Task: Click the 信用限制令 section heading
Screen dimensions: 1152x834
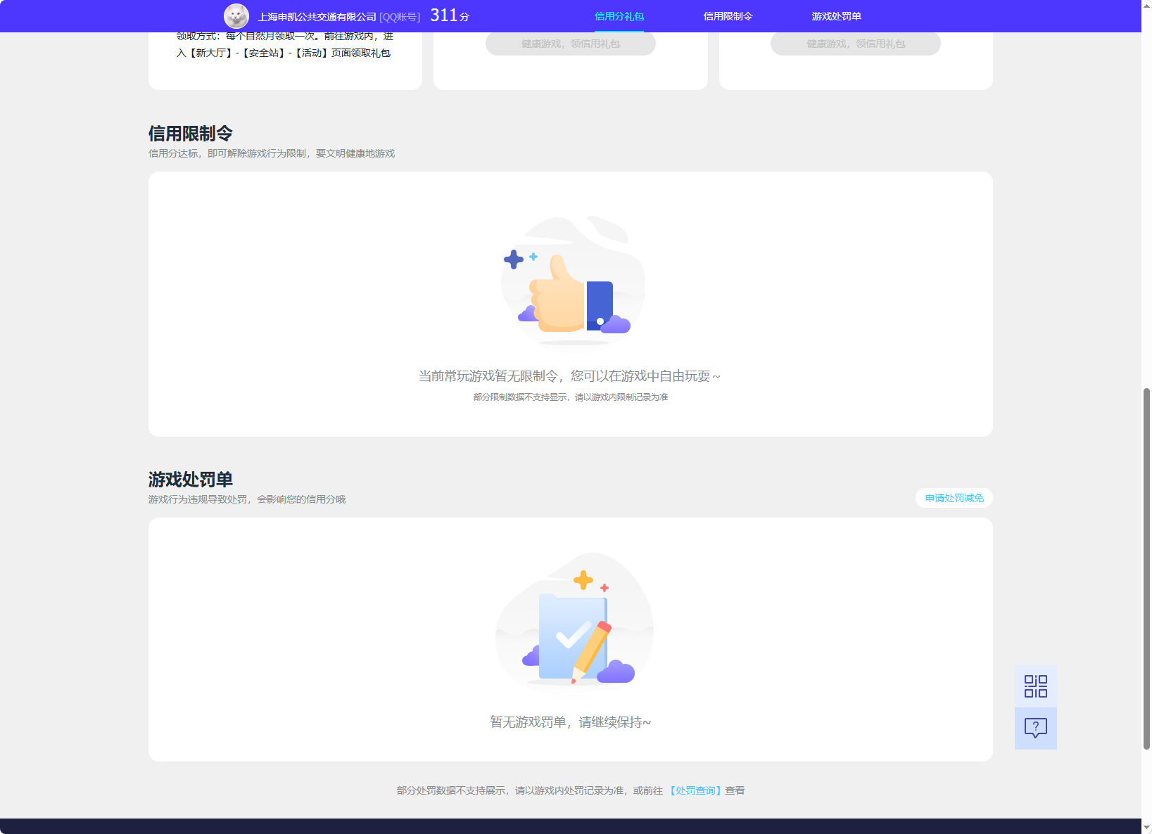Action: tap(191, 134)
